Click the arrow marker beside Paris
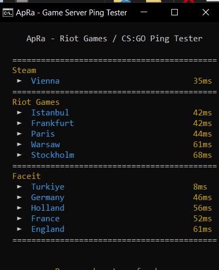Image resolution: width=219 pixels, height=270 pixels. tap(20, 134)
